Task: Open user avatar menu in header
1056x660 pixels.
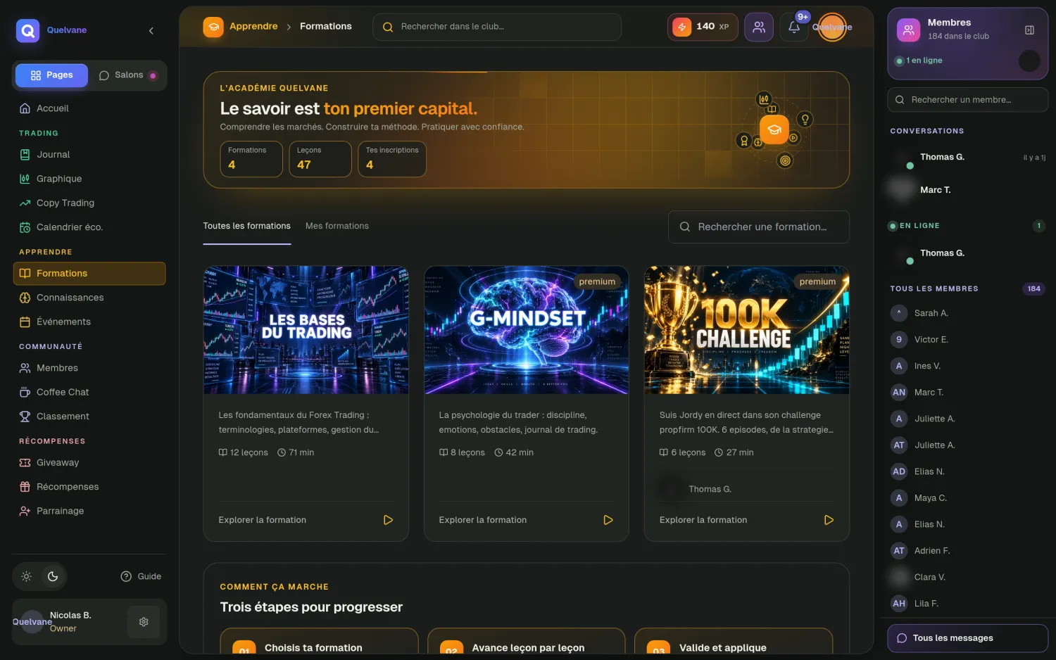Action: (832, 27)
